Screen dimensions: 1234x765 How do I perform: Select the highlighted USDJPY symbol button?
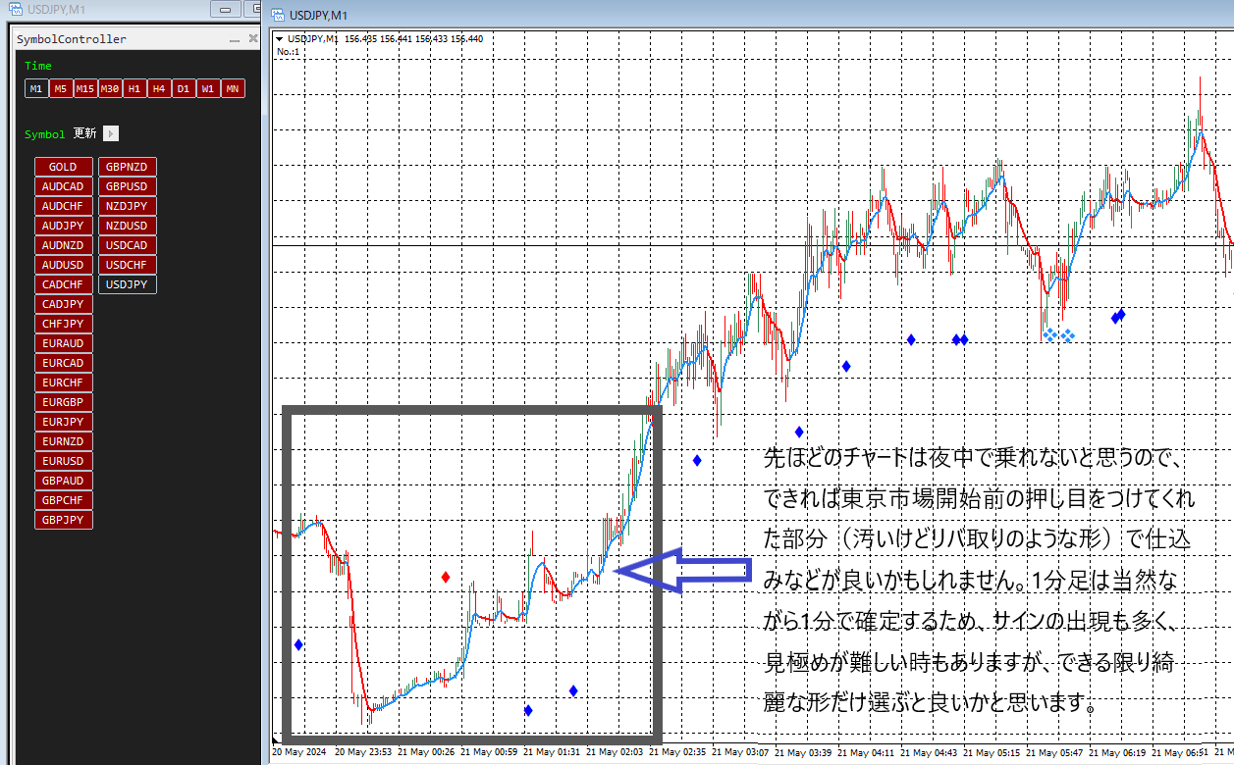(128, 284)
